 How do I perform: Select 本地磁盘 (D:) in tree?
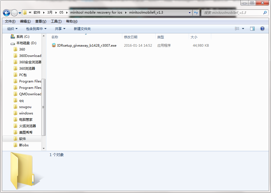[26, 43]
